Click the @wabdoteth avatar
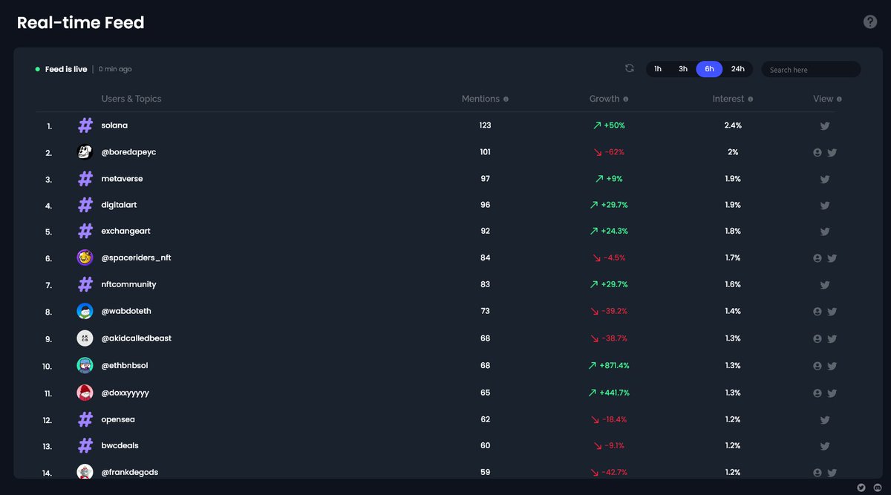The height and width of the screenshot is (495, 891). click(x=85, y=311)
